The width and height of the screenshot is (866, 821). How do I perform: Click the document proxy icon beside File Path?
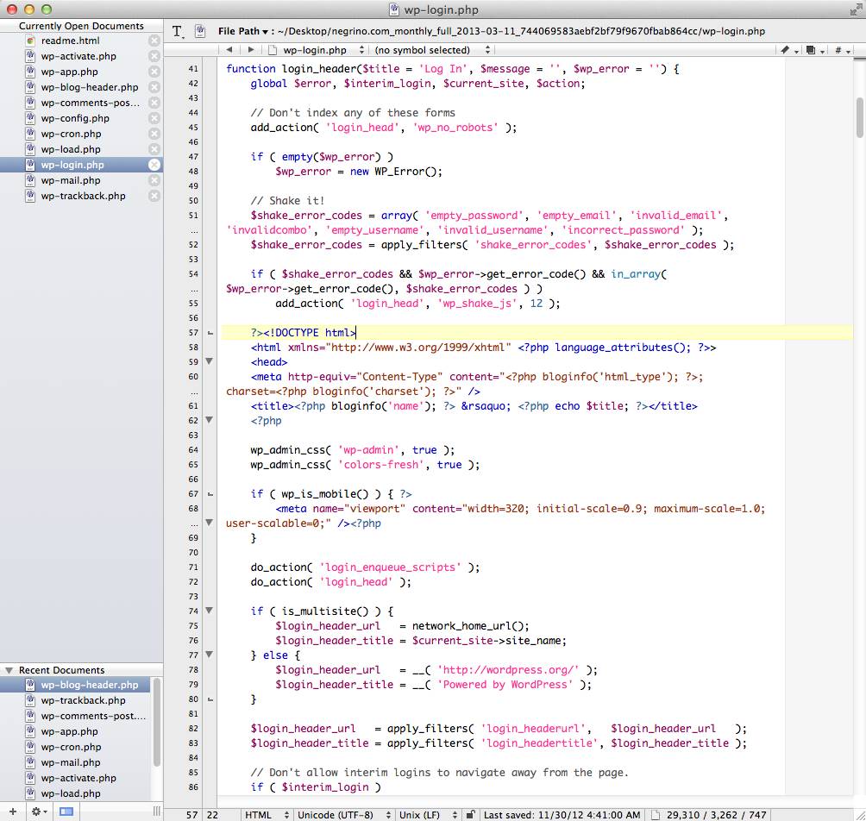pyautogui.click(x=200, y=31)
